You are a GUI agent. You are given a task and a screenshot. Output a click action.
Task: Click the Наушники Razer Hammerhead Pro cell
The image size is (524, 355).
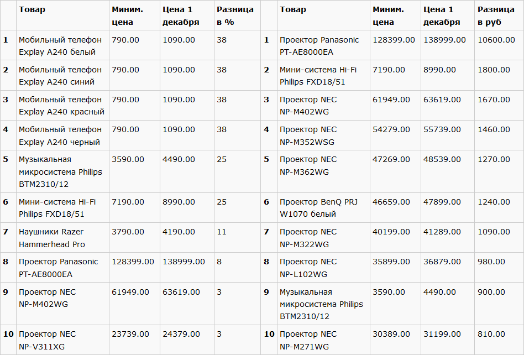(x=52, y=238)
